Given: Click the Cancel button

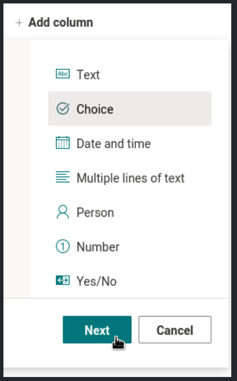Looking at the screenshot, I should point(175,330).
